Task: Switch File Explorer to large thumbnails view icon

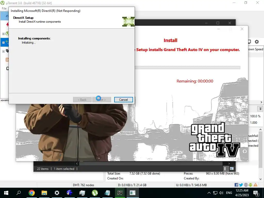Action: point(232,169)
